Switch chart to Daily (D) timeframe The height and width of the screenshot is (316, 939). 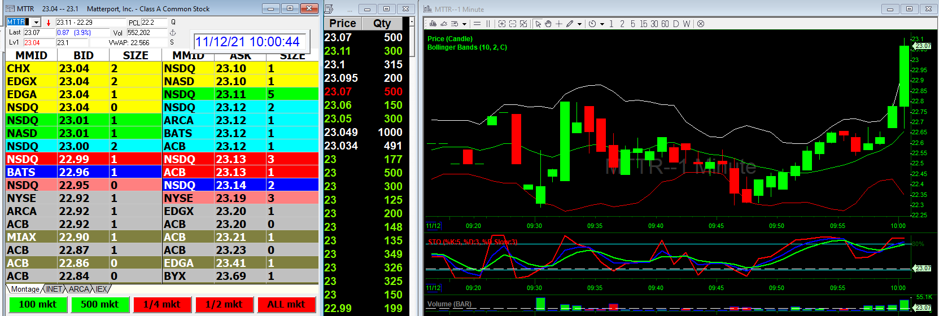point(676,24)
